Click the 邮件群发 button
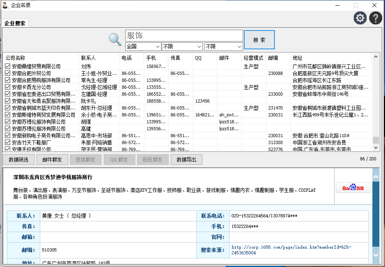This screenshot has height=267, width=385. (x=52, y=160)
